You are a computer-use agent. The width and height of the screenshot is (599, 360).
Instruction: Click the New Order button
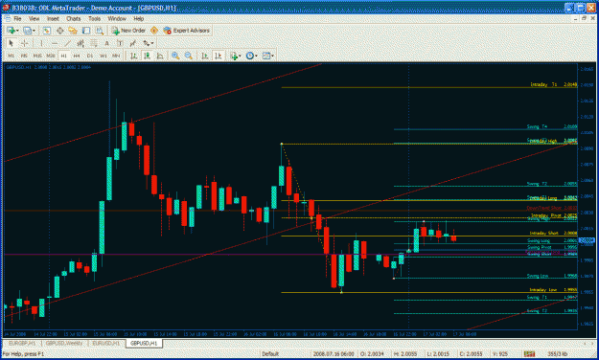(128, 31)
